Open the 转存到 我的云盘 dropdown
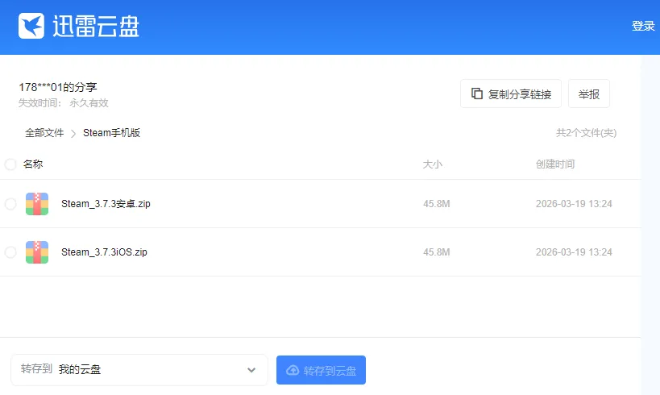 pos(139,370)
